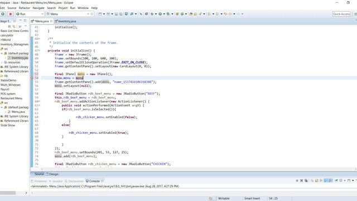Select the Basic List View Controls project
This screenshot has width=357, height=201.
coord(15,31)
